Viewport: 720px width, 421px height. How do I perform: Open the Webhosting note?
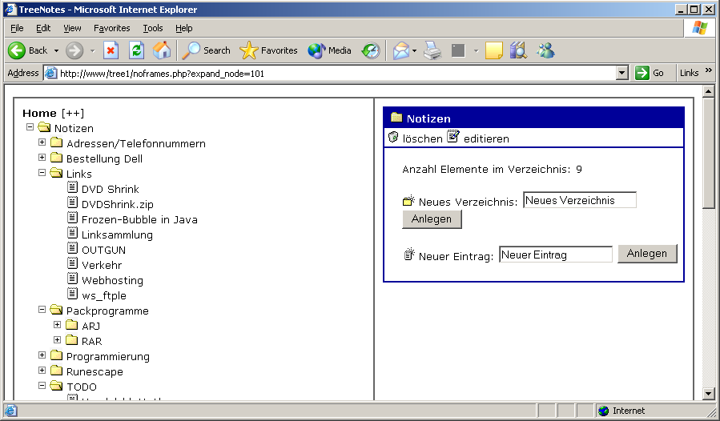pyautogui.click(x=112, y=280)
